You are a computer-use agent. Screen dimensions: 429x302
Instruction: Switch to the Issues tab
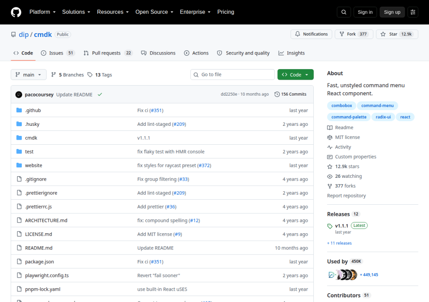coord(58,53)
